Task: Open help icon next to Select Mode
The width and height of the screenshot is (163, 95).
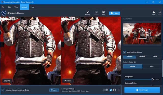Action: tap(135, 62)
